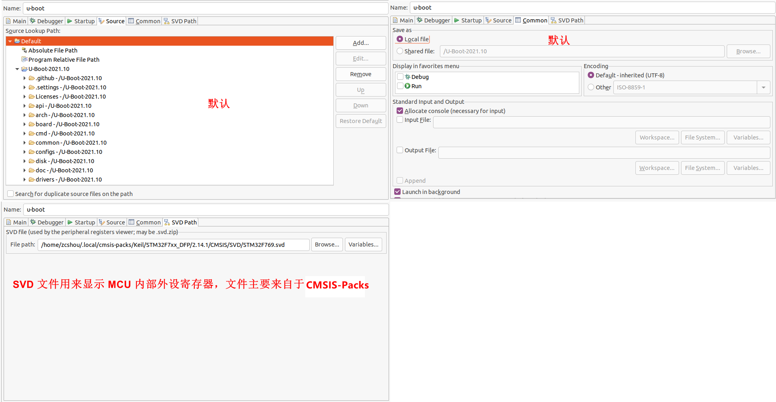Open the Other encoding dropdown arrow
Viewport: 776px width, 402px height.
pos(764,87)
